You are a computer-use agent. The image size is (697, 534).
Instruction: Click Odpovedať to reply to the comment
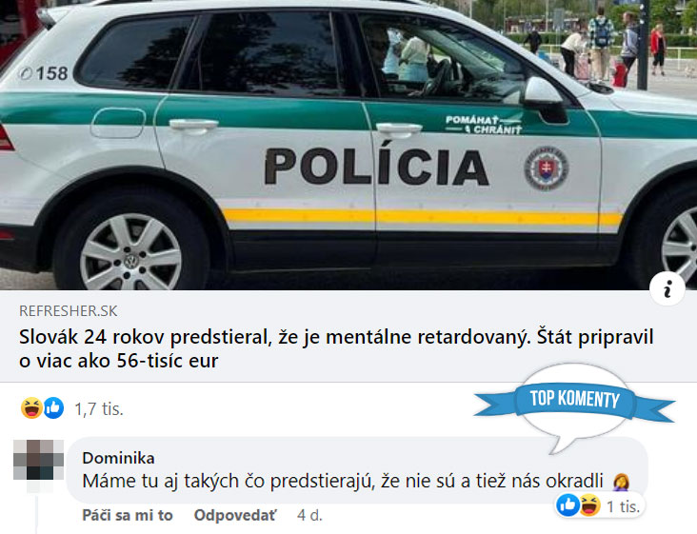click(235, 515)
